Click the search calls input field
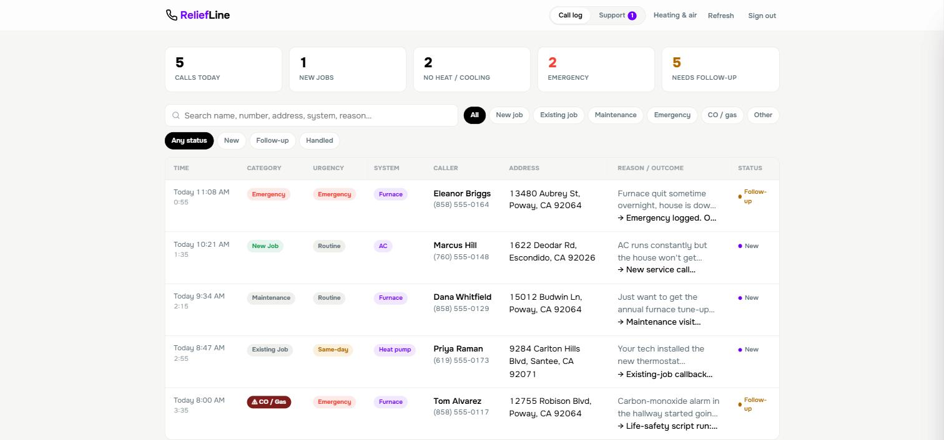 point(312,115)
